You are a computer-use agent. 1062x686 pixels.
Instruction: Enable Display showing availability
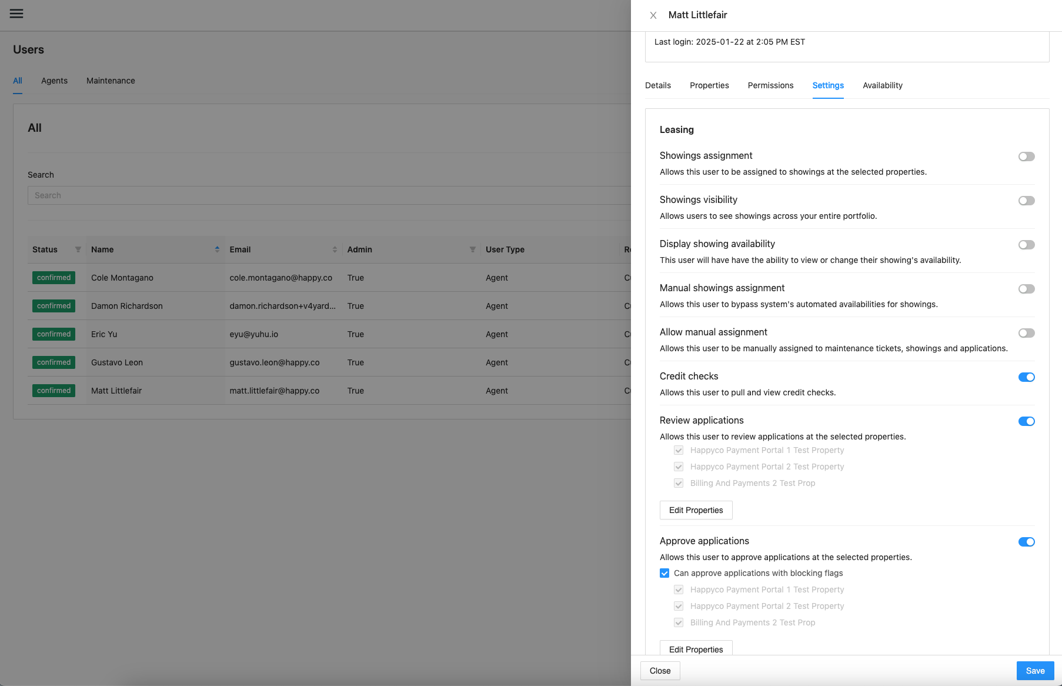coord(1027,245)
